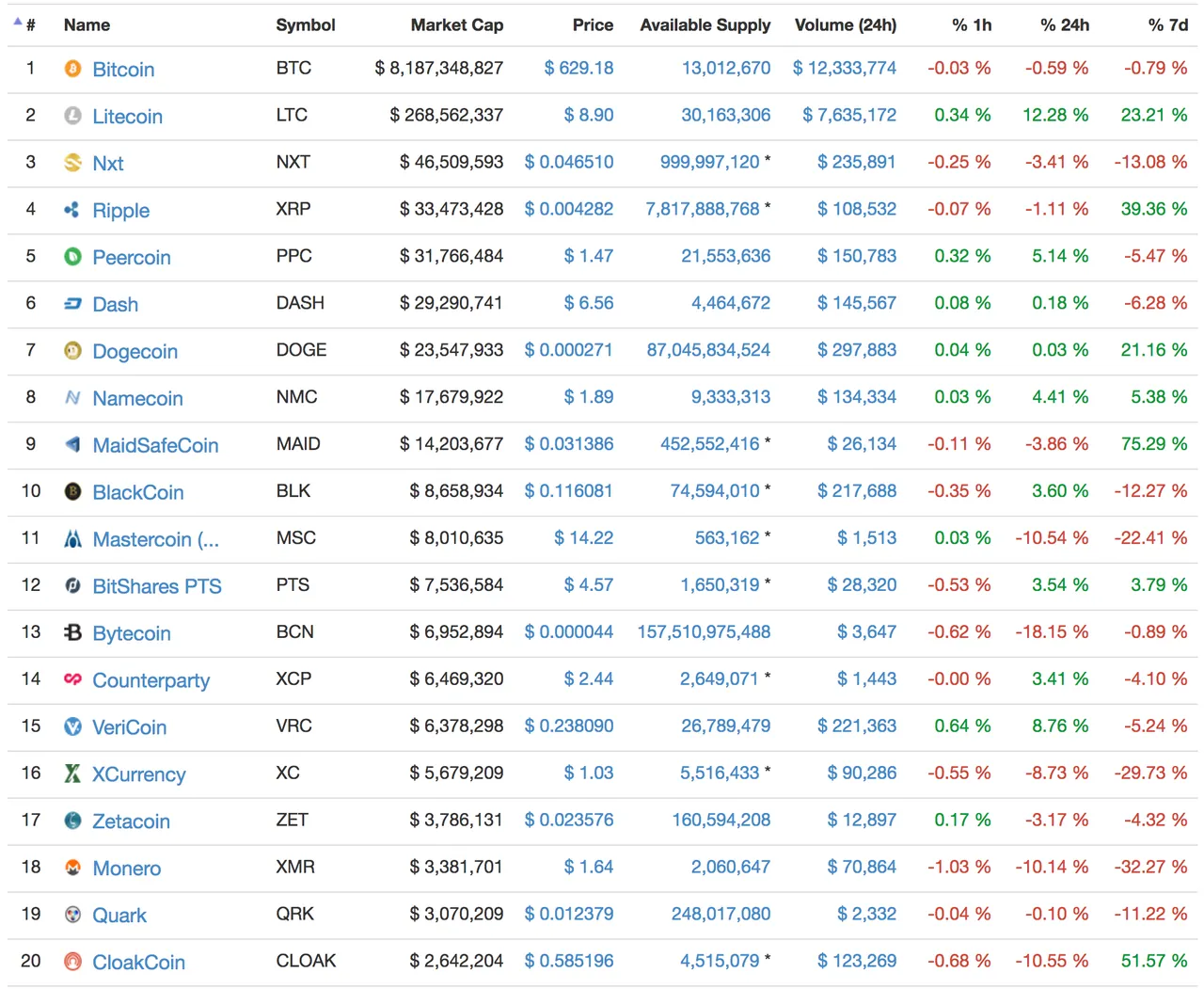1204x989 pixels.
Task: Click Bytecoin 24h change -18.15 %
Action: point(1052,631)
